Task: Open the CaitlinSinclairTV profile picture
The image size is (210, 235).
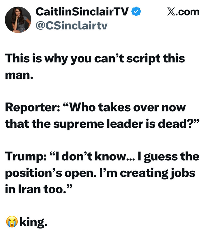Action: (18, 20)
